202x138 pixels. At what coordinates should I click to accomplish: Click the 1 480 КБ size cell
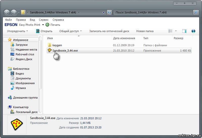click(x=186, y=51)
